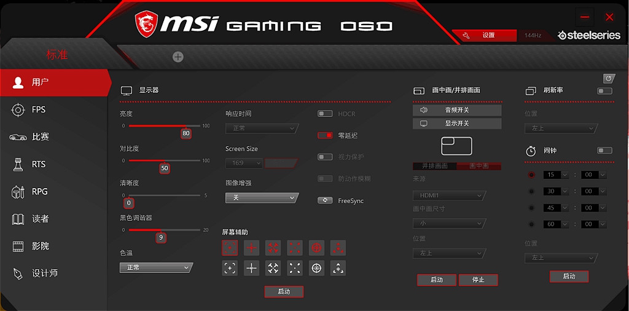Select the 60:00 alarm radio button
The height and width of the screenshot is (311, 629).
click(532, 224)
